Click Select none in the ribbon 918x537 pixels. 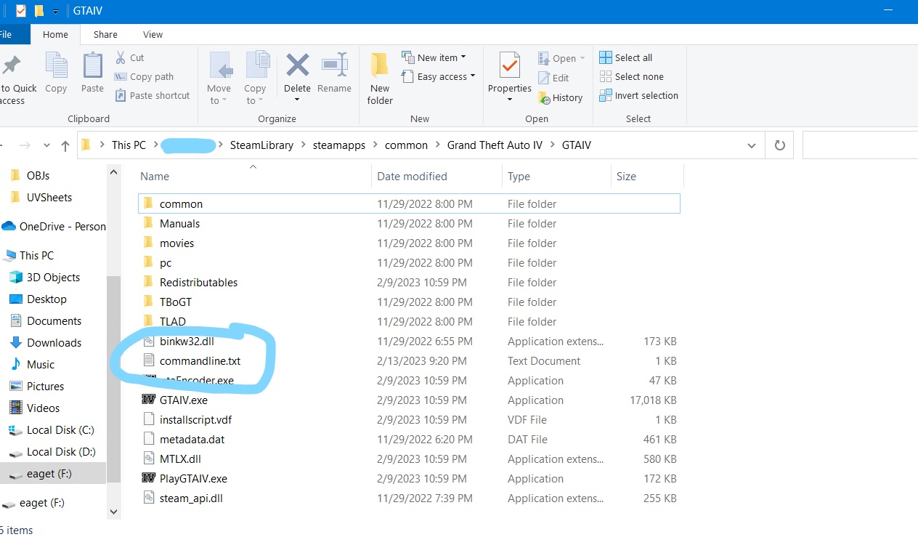pyautogui.click(x=631, y=76)
